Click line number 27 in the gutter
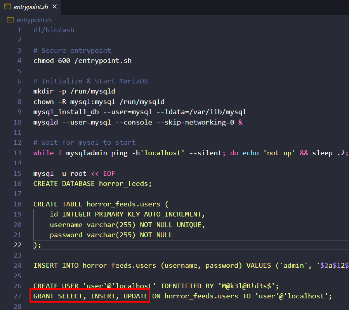Screen dimensions: 349x310 (17, 296)
